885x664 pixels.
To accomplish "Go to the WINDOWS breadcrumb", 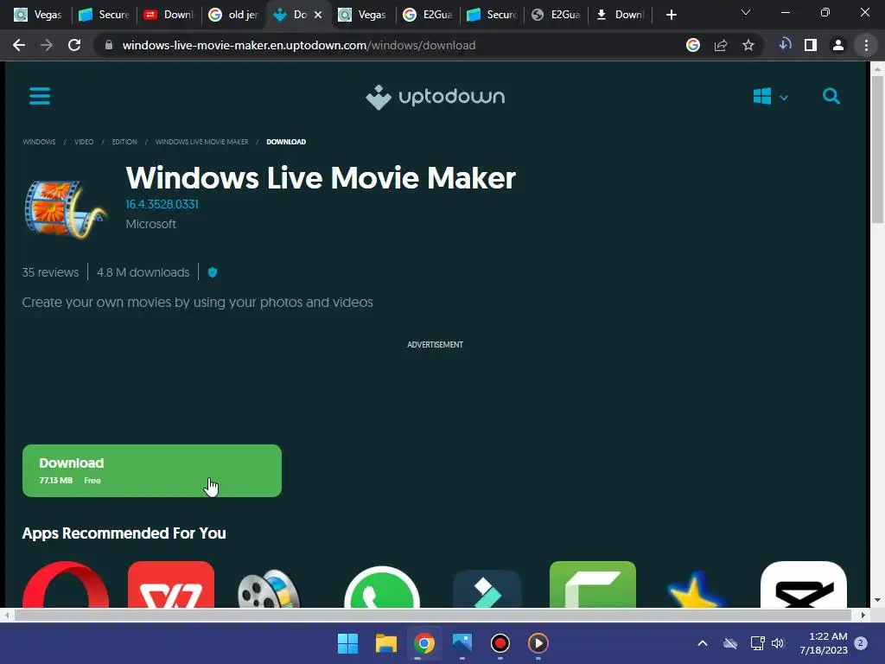I will [x=39, y=142].
